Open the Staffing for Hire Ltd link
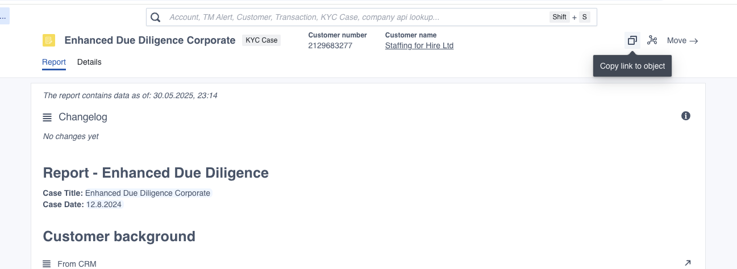The width and height of the screenshot is (737, 269). coord(419,45)
